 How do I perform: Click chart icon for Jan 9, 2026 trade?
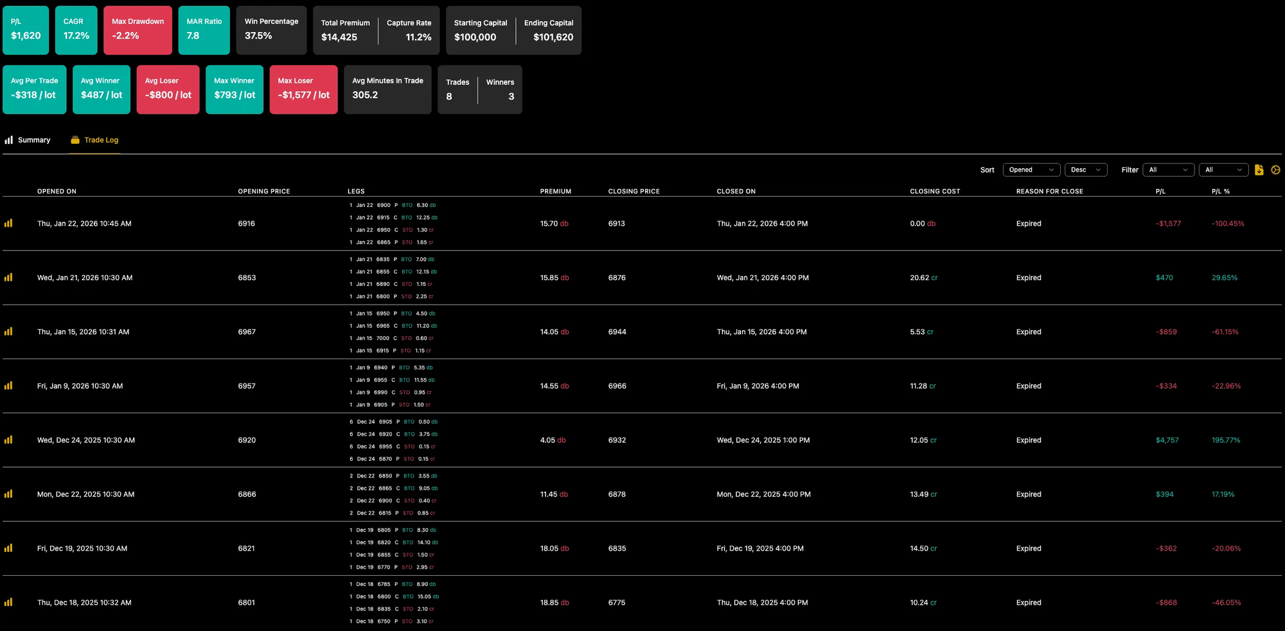pos(8,386)
